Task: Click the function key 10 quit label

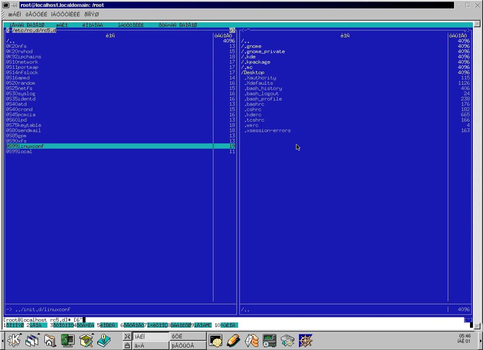Action: (x=229, y=325)
